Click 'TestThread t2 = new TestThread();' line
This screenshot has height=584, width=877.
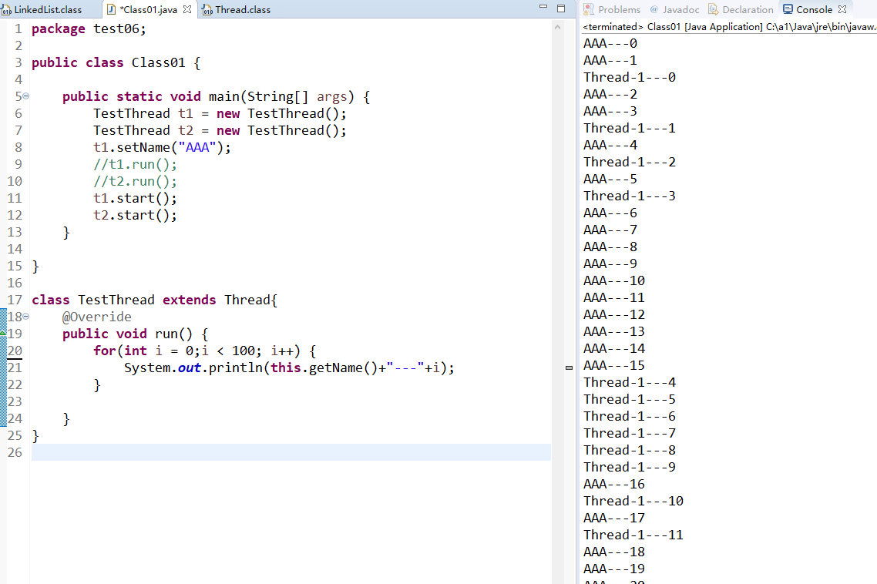[x=220, y=130]
